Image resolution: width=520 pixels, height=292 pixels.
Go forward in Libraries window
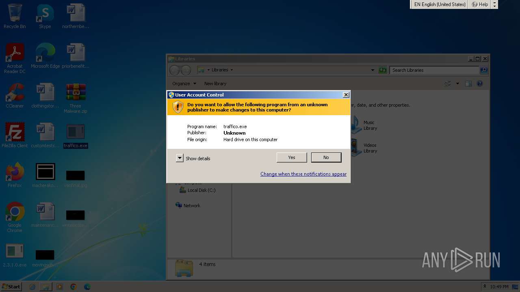click(186, 70)
